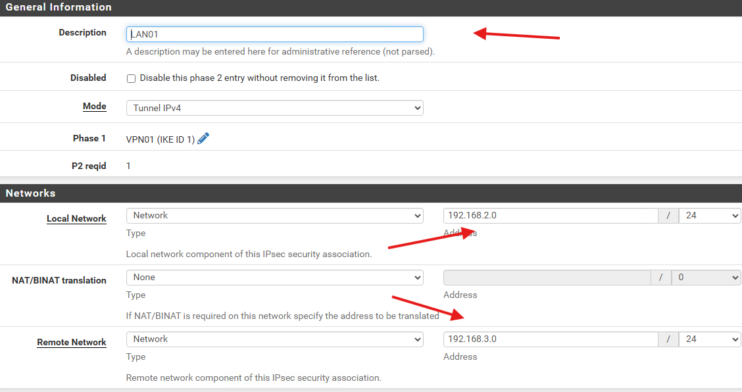The height and width of the screenshot is (392, 742).
Task: Click the greyed-out NAT/BINAT address field
Action: pos(547,278)
